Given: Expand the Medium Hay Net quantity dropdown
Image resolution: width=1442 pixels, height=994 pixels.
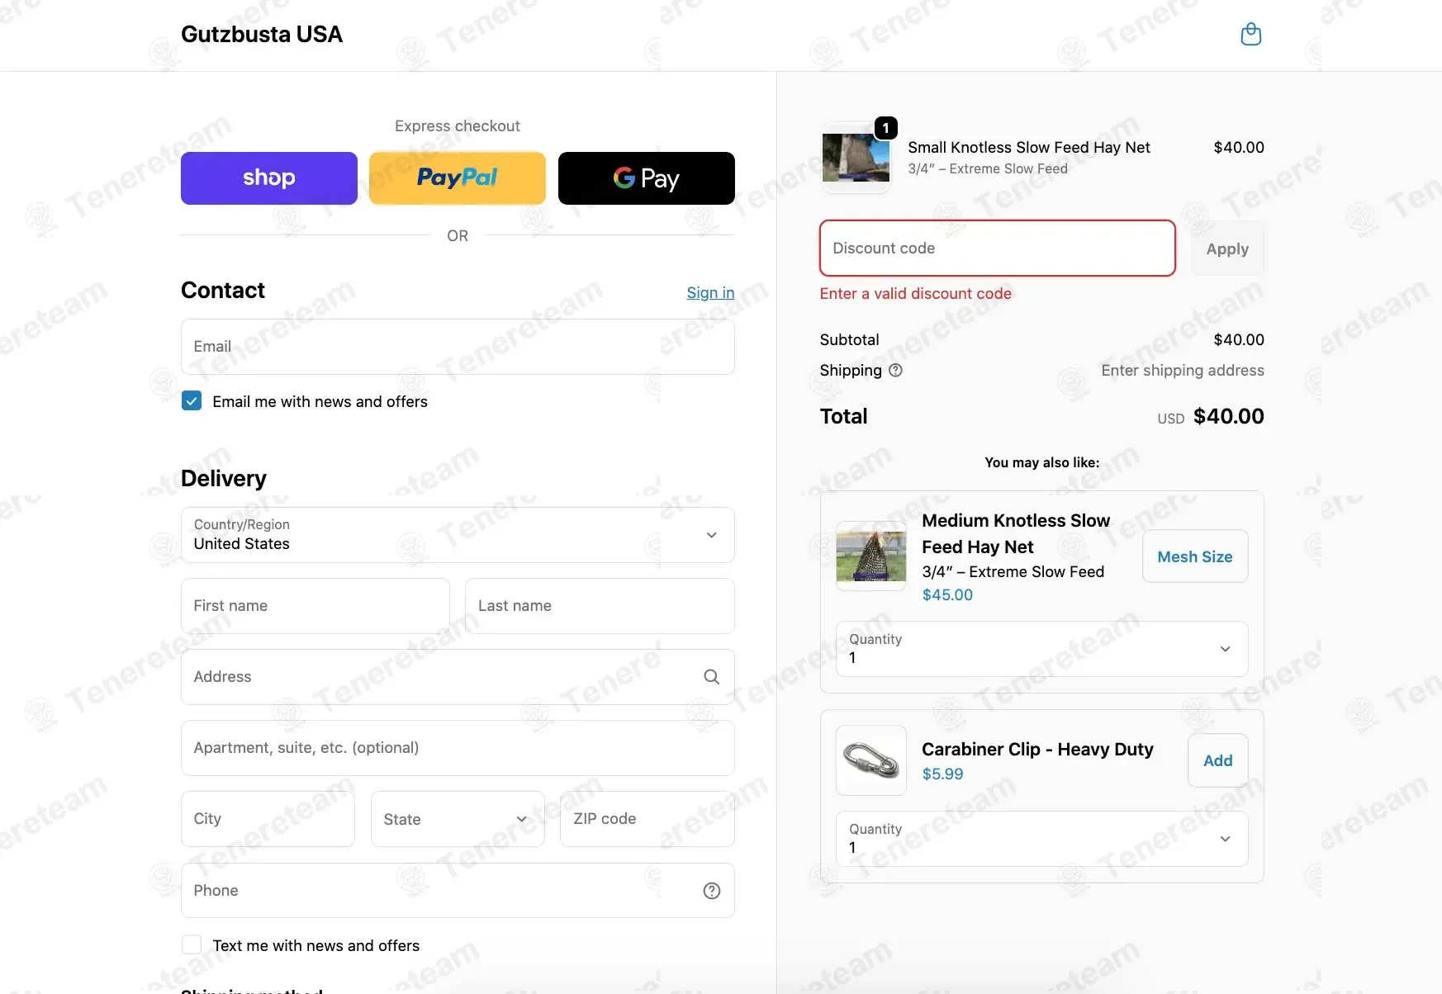Looking at the screenshot, I should pos(1041,649).
